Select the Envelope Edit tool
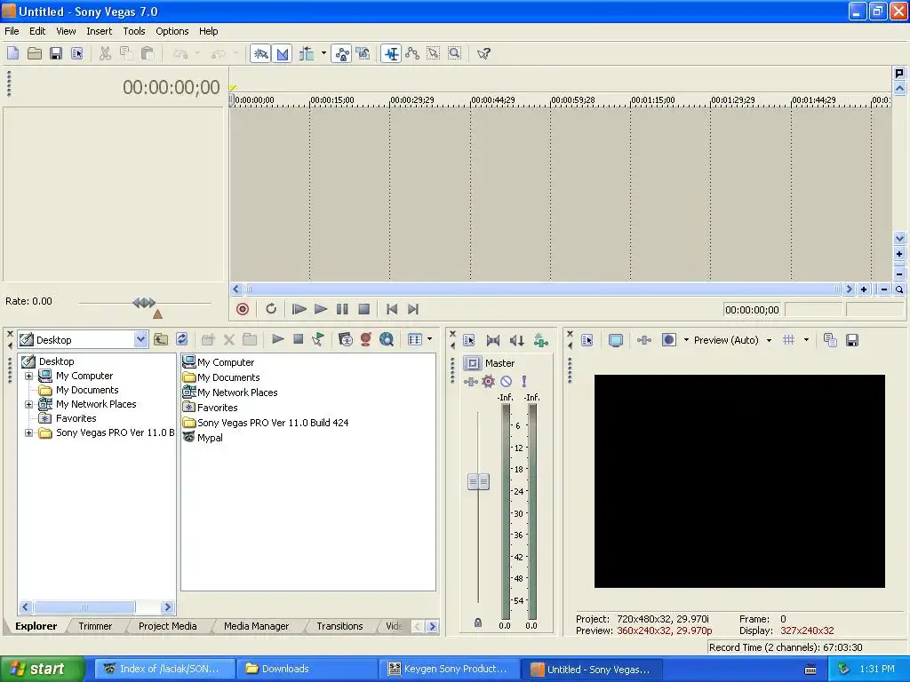The image size is (910, 682). [x=412, y=54]
